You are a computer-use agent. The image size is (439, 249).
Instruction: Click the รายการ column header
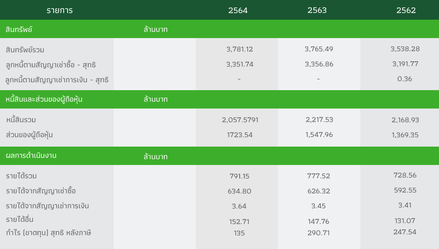[x=60, y=11]
